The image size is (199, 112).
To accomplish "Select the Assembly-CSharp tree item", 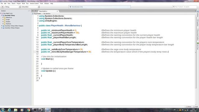I will (10, 16).
